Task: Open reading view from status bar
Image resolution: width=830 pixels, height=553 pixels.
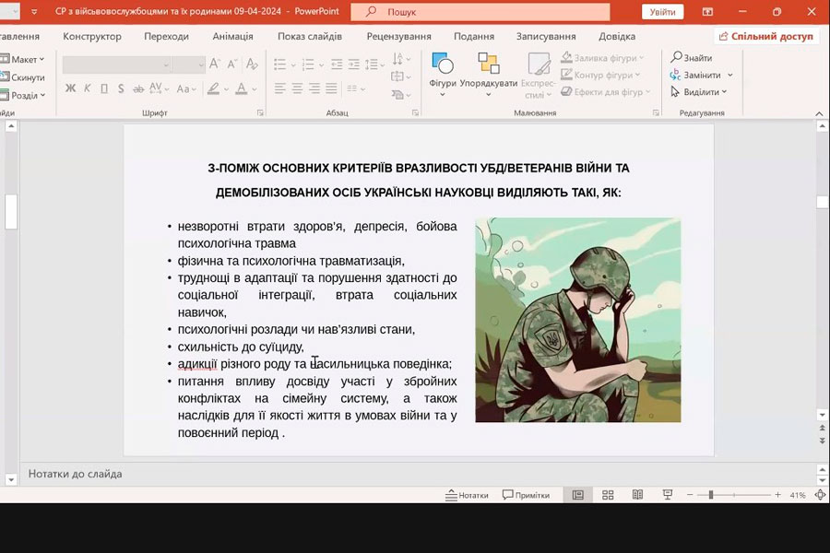Action: pyautogui.click(x=637, y=495)
